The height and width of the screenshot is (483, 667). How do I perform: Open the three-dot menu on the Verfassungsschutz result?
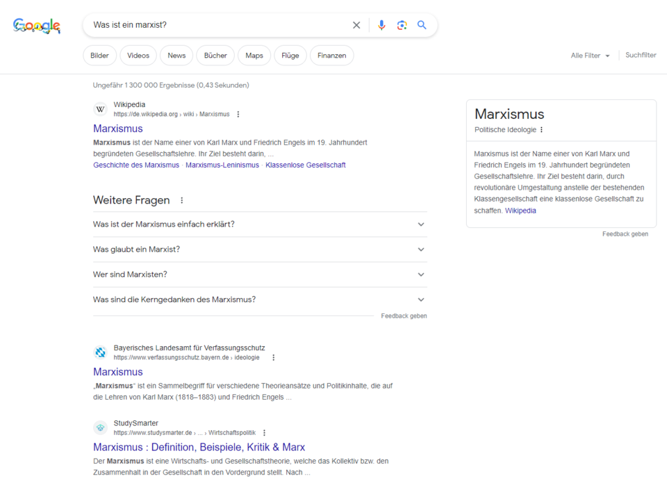tap(273, 357)
